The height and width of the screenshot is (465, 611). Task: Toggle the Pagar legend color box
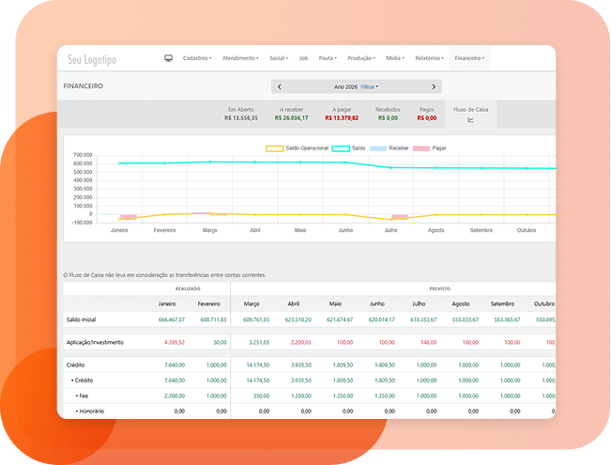tap(421, 148)
